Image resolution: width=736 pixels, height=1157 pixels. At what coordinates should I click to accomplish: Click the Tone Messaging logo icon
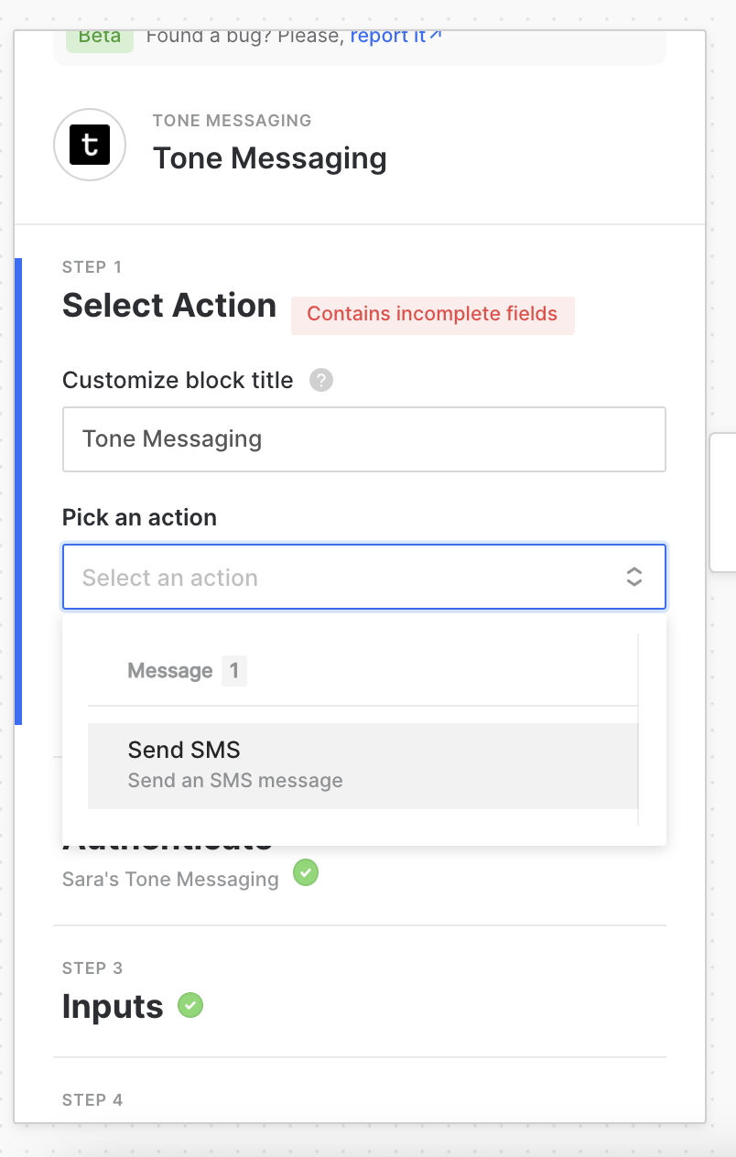(90, 145)
